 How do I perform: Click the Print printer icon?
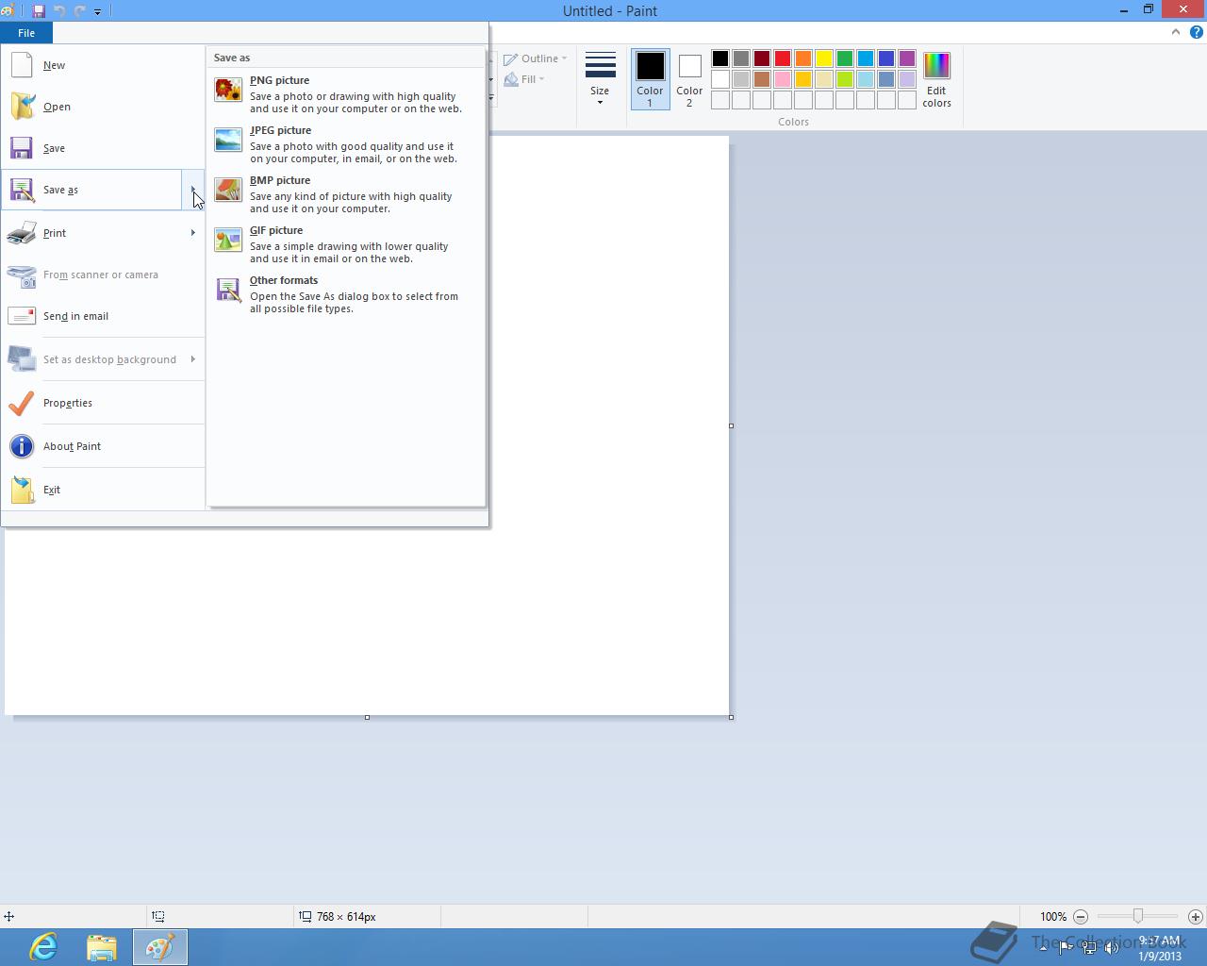22,233
